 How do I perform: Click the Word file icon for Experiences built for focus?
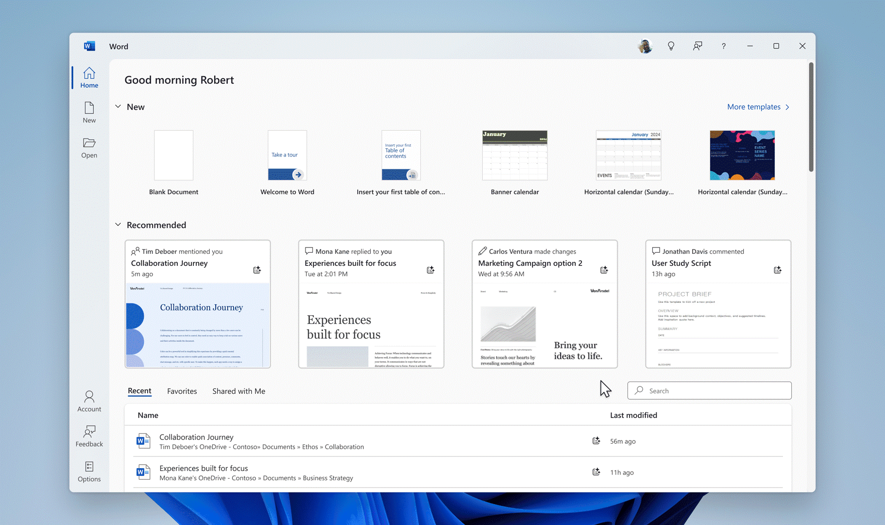point(143,472)
